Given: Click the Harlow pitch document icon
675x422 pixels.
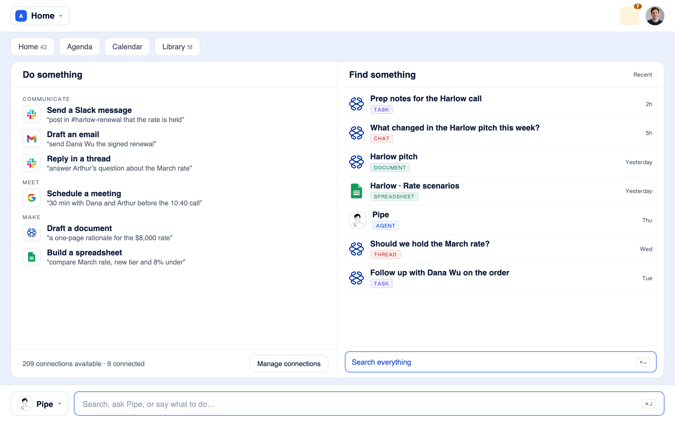Looking at the screenshot, I should (356, 162).
